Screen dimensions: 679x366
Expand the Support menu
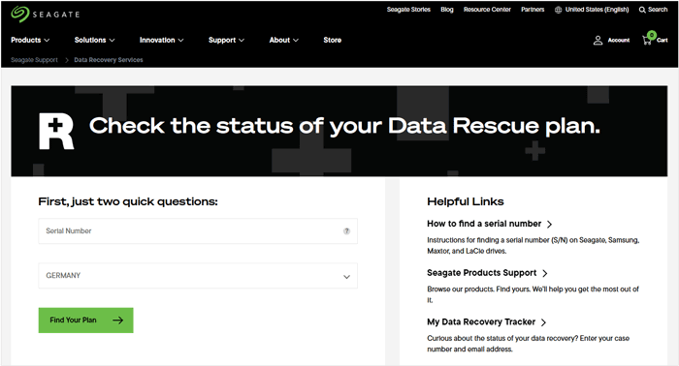coord(226,40)
